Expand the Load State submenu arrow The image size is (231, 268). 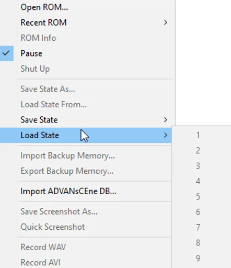pos(166,135)
